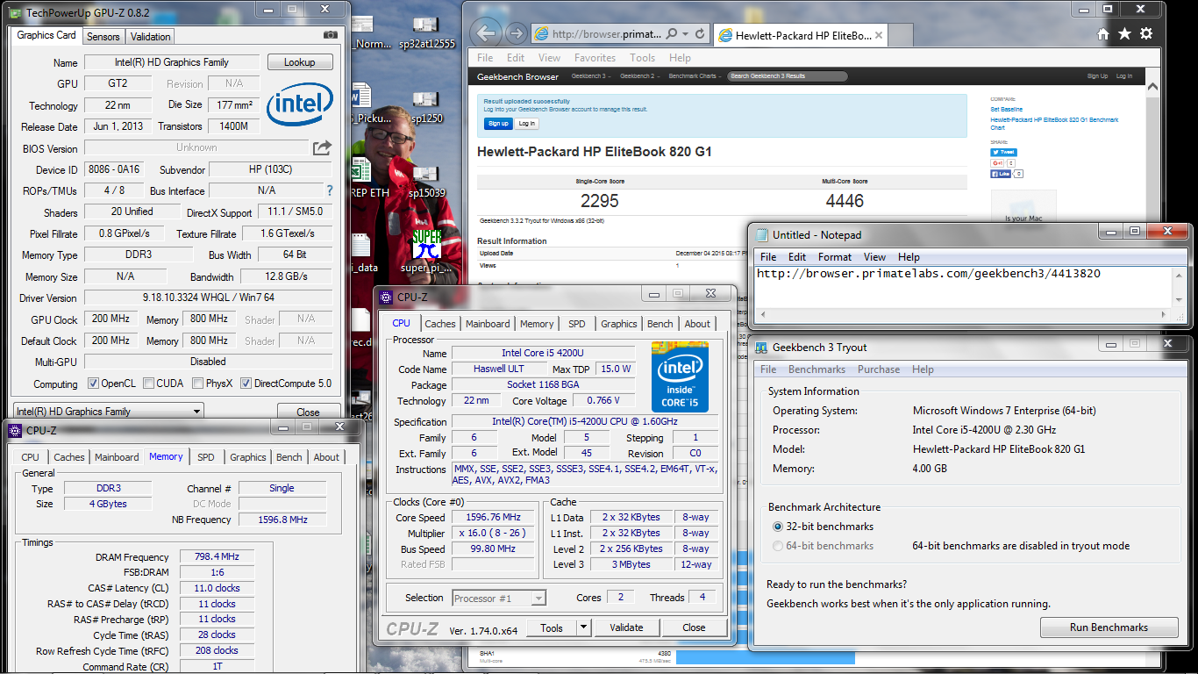The width and height of the screenshot is (1198, 674).
Task: Open the Bench tab in CPU-Z processor window
Action: pos(660,324)
